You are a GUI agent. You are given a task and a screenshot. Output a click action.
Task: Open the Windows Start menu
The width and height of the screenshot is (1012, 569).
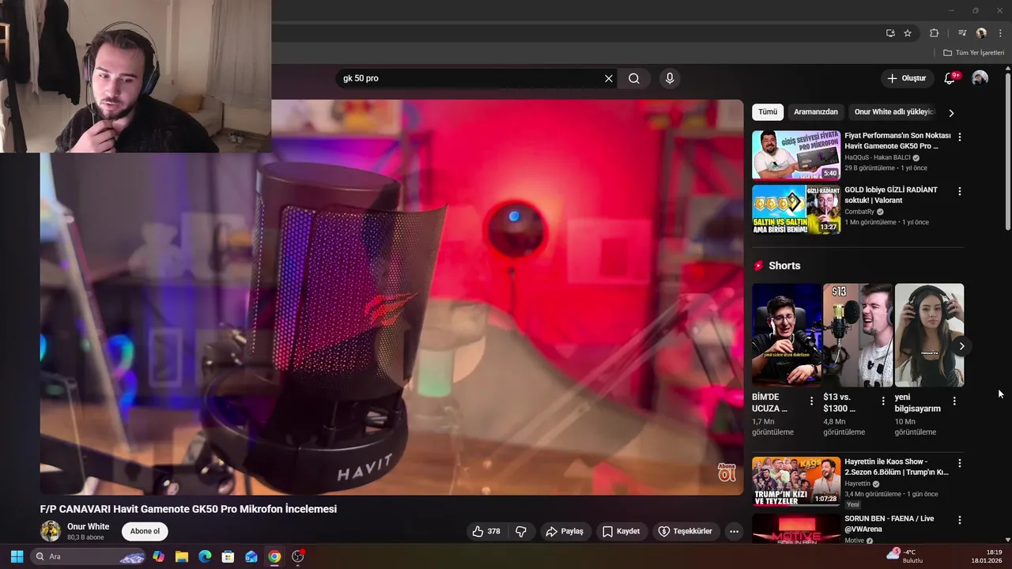[16, 556]
